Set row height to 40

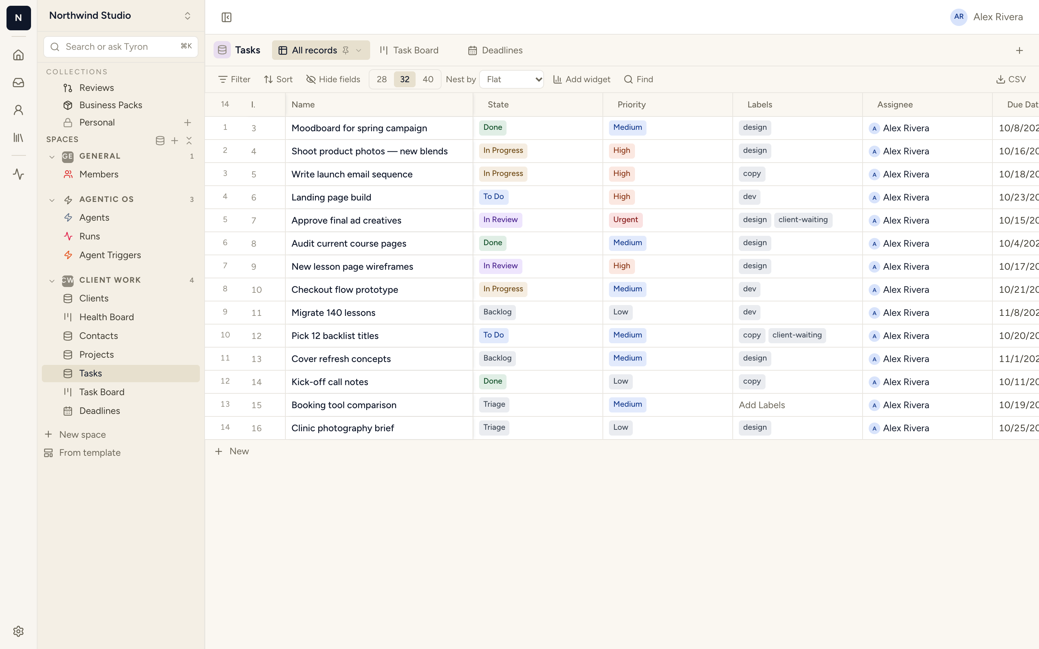[x=428, y=79]
